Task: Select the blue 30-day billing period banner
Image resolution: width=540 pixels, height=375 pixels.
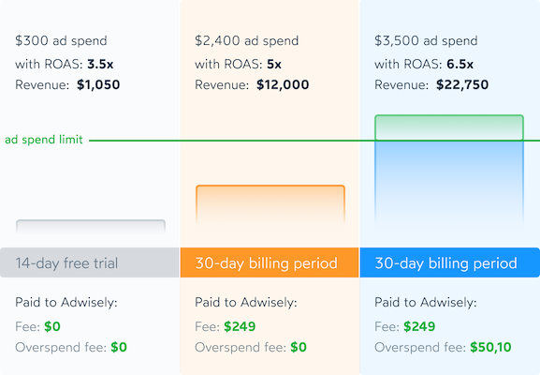Action: (x=450, y=262)
